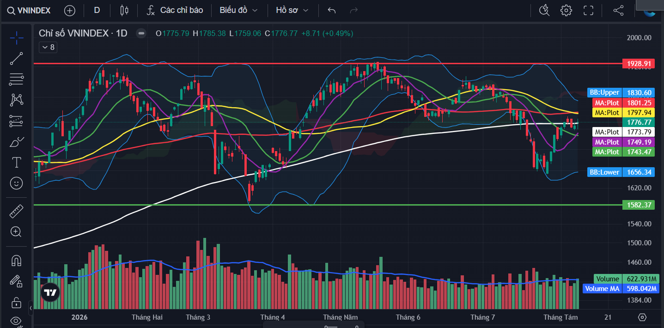Click the 2000.00 price scale value
Viewport: 664px width, 328px height.
(x=640, y=38)
